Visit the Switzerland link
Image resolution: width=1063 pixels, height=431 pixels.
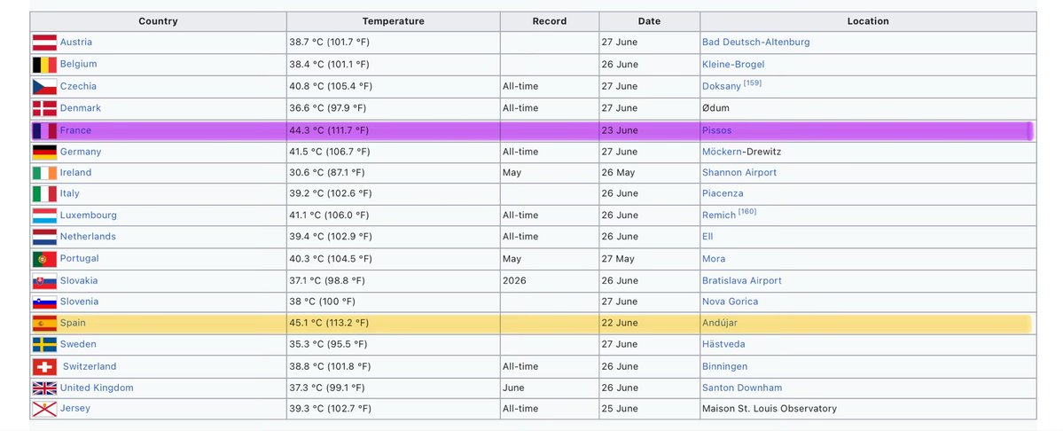tap(90, 366)
